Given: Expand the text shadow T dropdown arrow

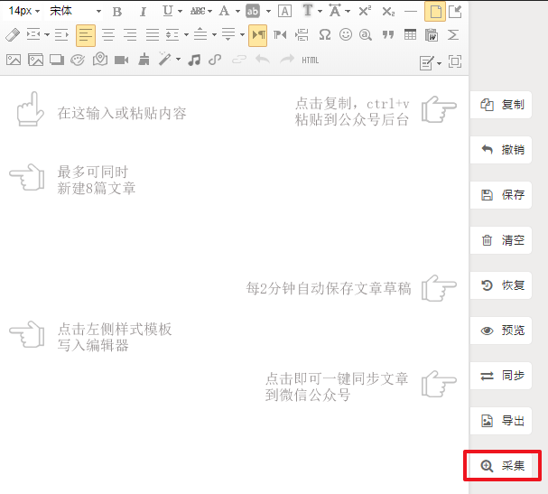Looking at the screenshot, I should pos(320,12).
